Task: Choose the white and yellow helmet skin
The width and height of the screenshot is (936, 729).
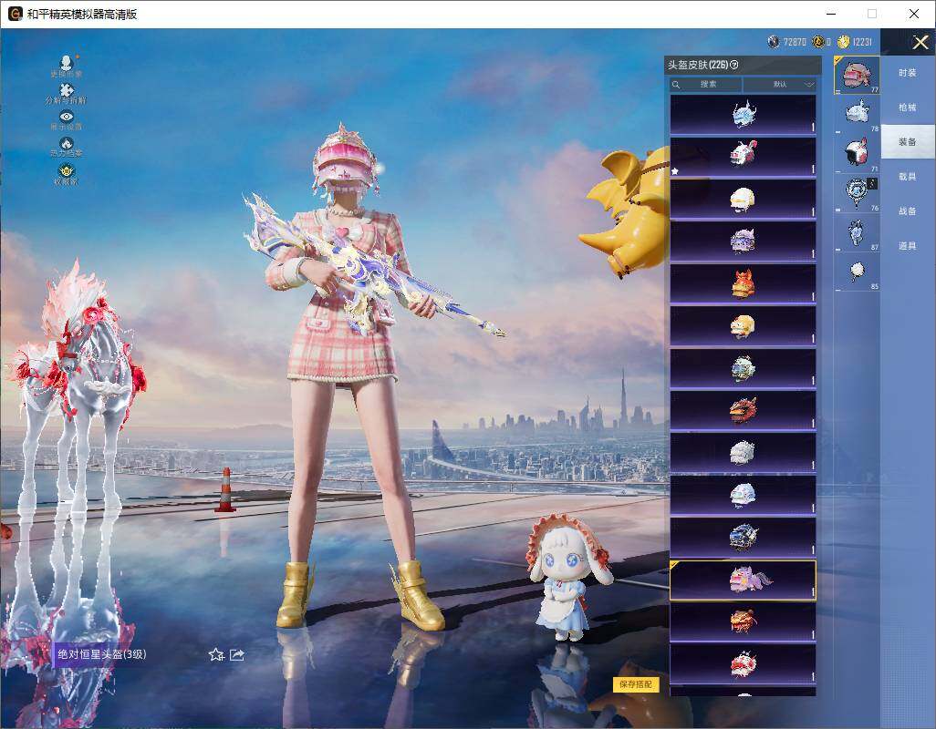Action: pos(743,199)
